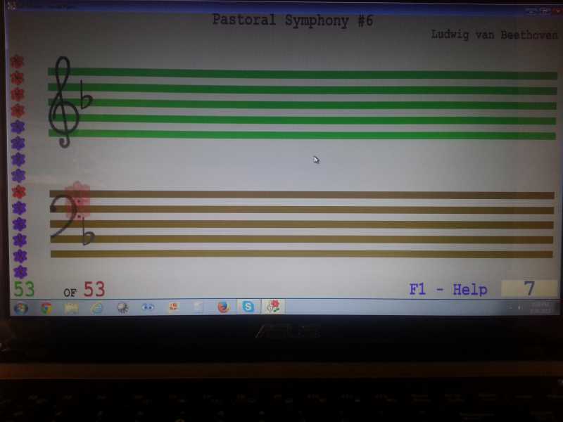
Task: Click the 'Ludwig van Beethoven' composer name
Action: (x=494, y=34)
